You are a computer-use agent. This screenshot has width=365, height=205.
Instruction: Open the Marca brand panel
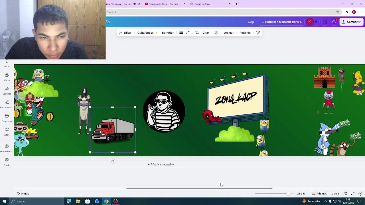(x=7, y=77)
